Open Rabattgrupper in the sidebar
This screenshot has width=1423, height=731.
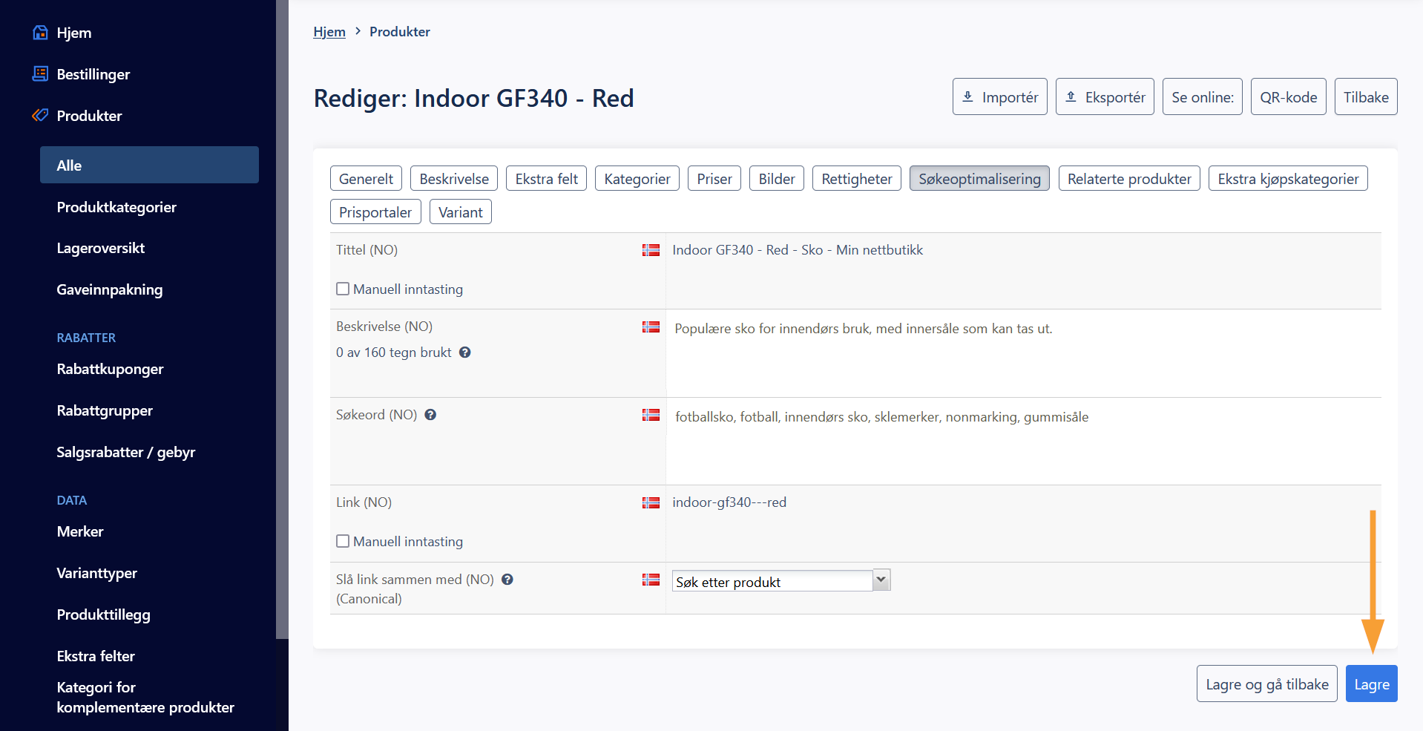tap(105, 410)
